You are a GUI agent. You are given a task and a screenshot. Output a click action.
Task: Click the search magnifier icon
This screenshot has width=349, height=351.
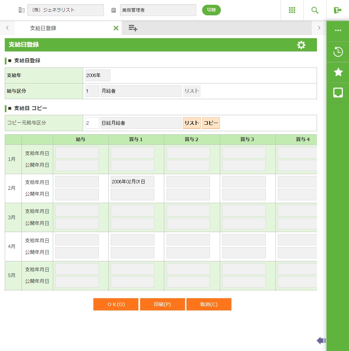[x=315, y=10]
